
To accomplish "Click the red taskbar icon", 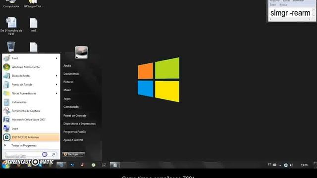I will 83,165.
